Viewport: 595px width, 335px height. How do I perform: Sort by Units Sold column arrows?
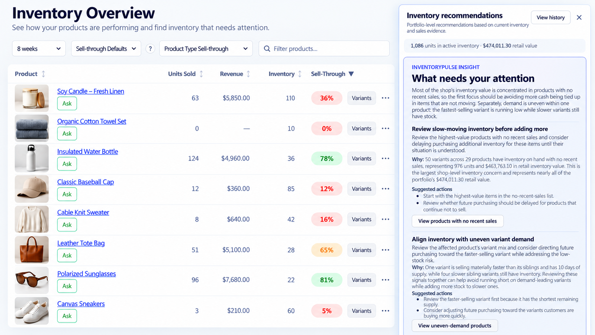(x=201, y=74)
